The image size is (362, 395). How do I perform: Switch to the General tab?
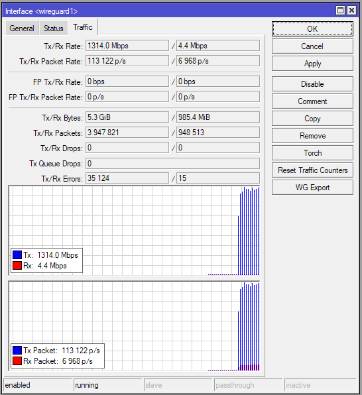point(22,28)
